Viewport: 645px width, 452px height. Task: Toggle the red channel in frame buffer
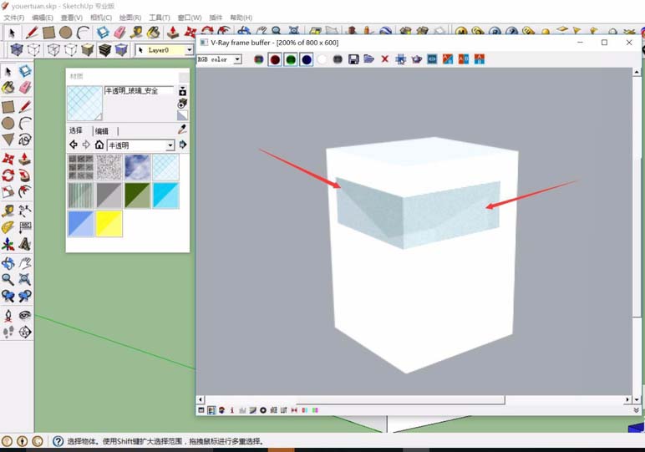[274, 59]
